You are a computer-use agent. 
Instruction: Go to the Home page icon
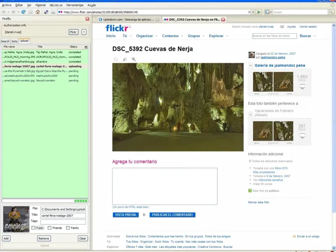38,12
